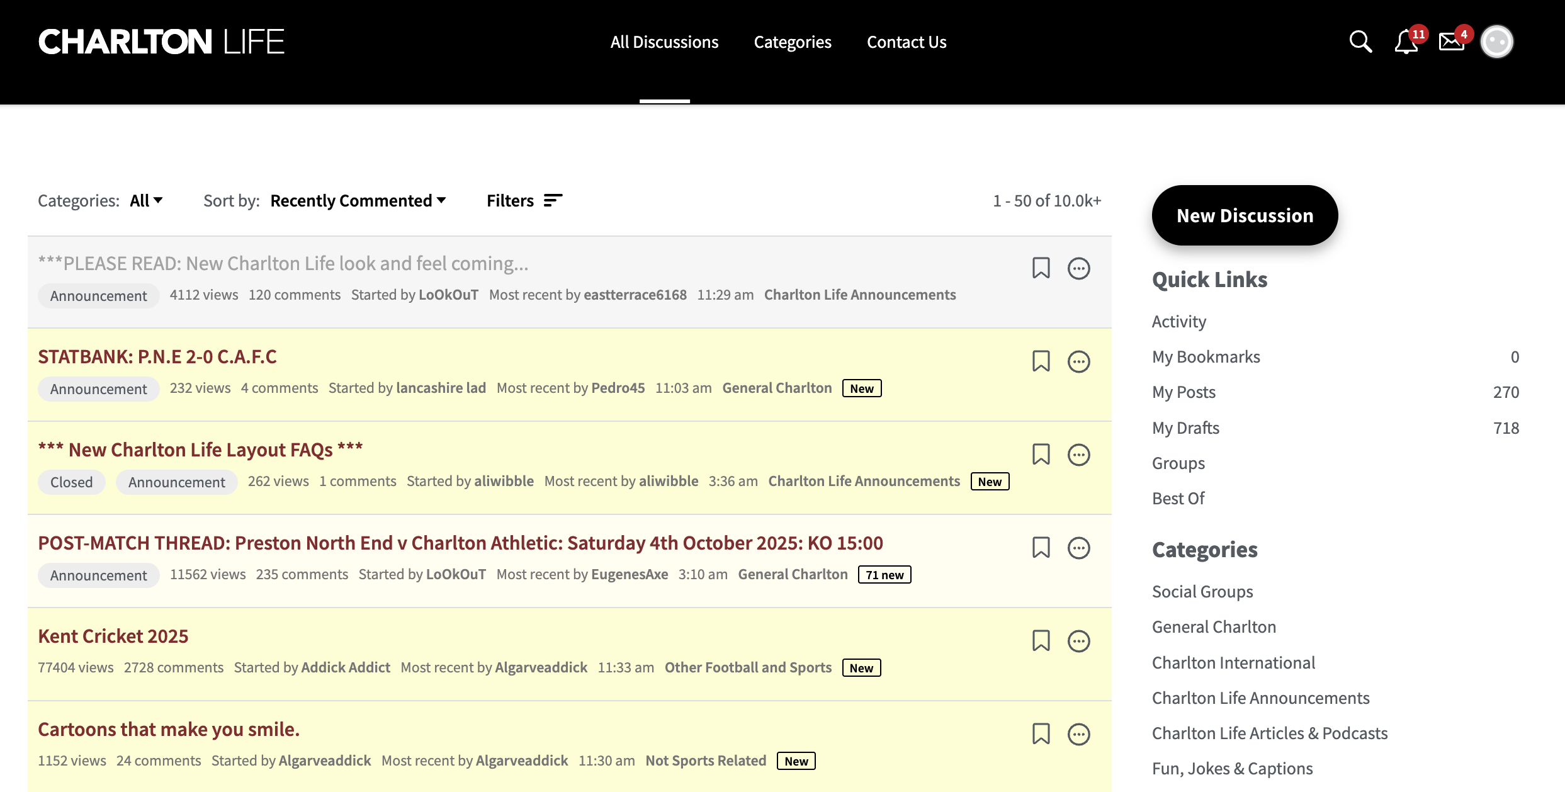Click the Charlton Life site logo
1565x792 pixels.
pos(161,42)
